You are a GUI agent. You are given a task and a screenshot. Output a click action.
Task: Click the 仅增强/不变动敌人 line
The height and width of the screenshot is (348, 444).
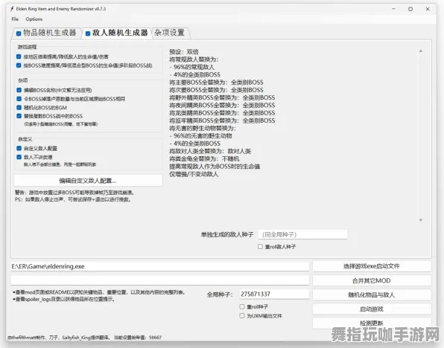point(194,174)
